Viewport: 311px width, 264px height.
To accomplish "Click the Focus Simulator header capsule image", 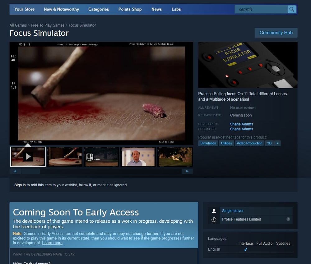I will [248, 65].
